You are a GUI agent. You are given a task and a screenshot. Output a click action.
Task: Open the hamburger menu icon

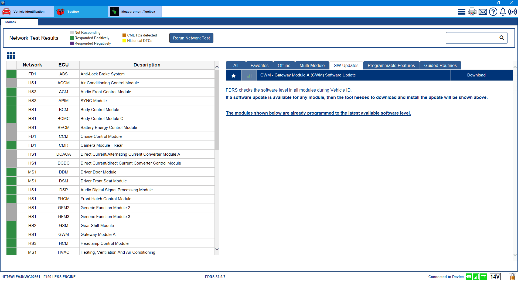pos(461,12)
